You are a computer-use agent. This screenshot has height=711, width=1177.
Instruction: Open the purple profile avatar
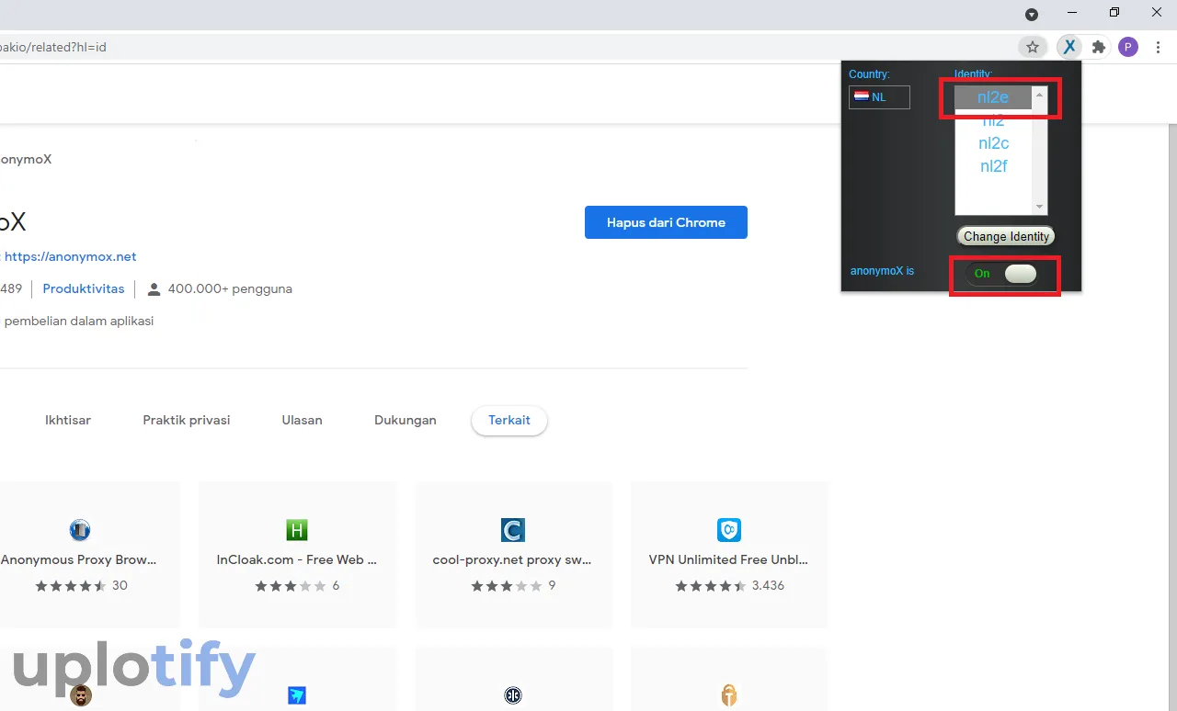pos(1128,47)
